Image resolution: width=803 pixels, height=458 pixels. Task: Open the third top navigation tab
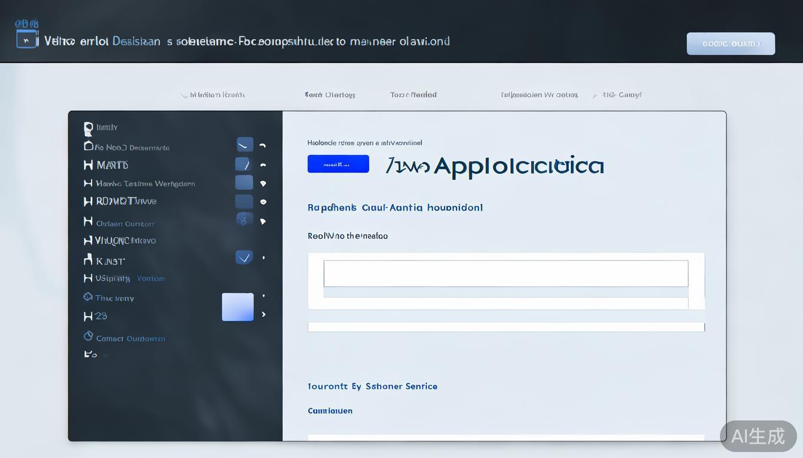(413, 95)
